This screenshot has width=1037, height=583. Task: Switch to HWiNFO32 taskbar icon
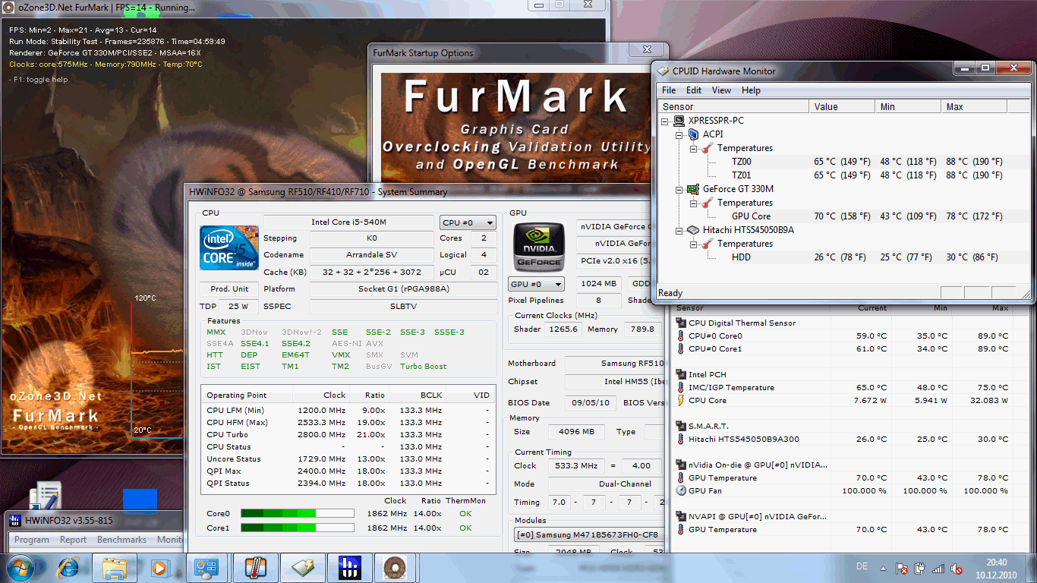point(350,567)
